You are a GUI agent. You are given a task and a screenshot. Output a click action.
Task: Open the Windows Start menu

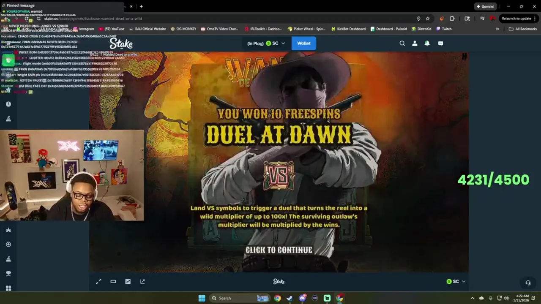202,298
